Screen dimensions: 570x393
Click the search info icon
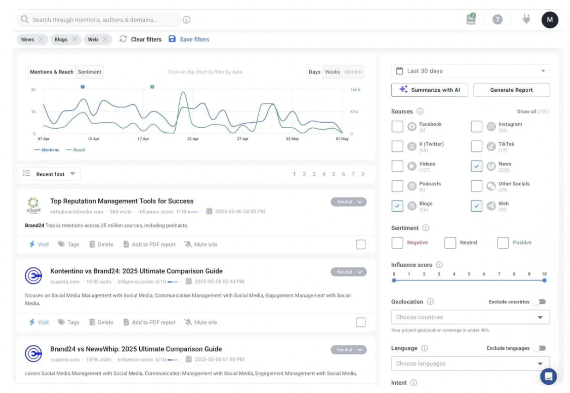pos(187,20)
